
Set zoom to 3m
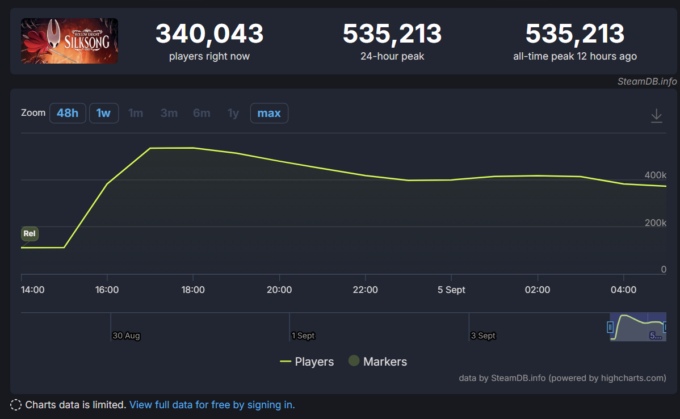click(169, 113)
